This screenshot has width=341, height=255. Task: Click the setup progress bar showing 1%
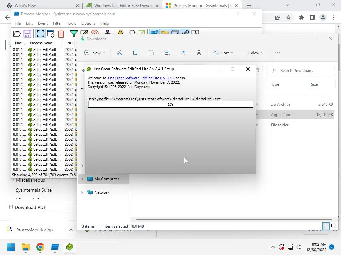pos(170,104)
